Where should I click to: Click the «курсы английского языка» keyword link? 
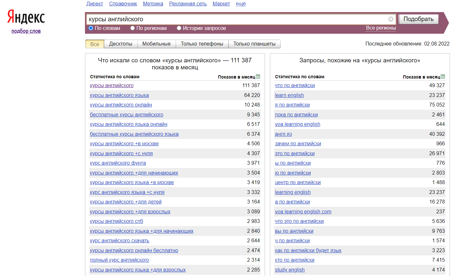tap(119, 95)
